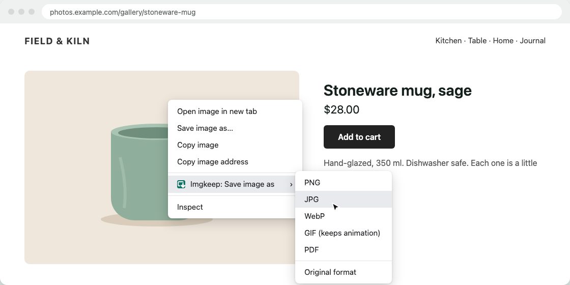The image size is (570, 285).
Task: Choose Copy image from context menu
Action: [235, 145]
